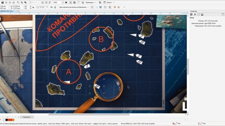Click the orange To back of layer icon
225x126 pixels.
[x=118, y=7]
